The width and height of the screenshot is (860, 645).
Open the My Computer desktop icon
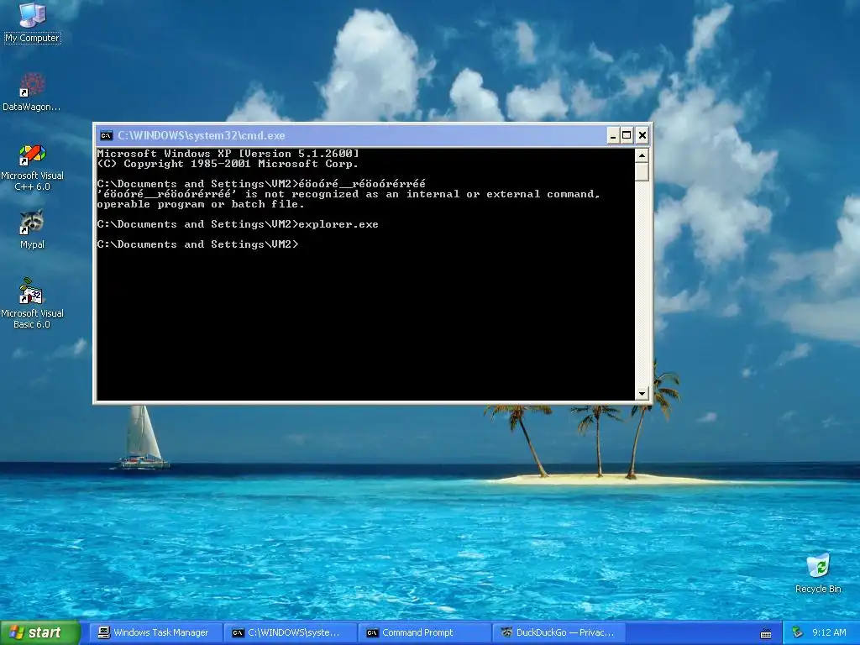click(x=33, y=23)
